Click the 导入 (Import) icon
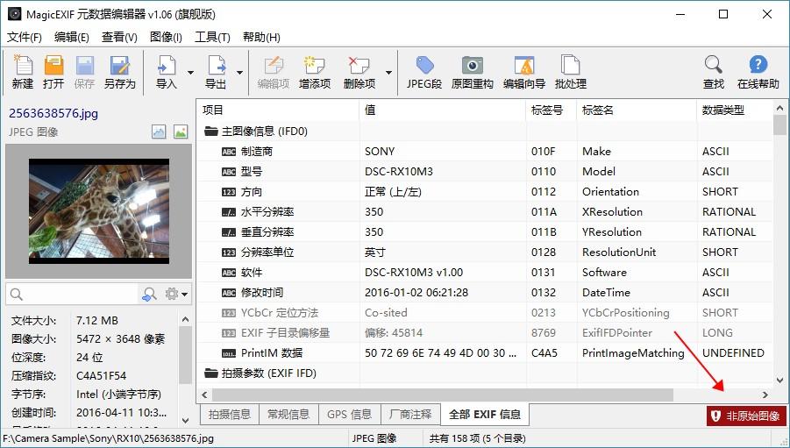Image resolution: width=790 pixels, height=448 pixels. pos(167,65)
